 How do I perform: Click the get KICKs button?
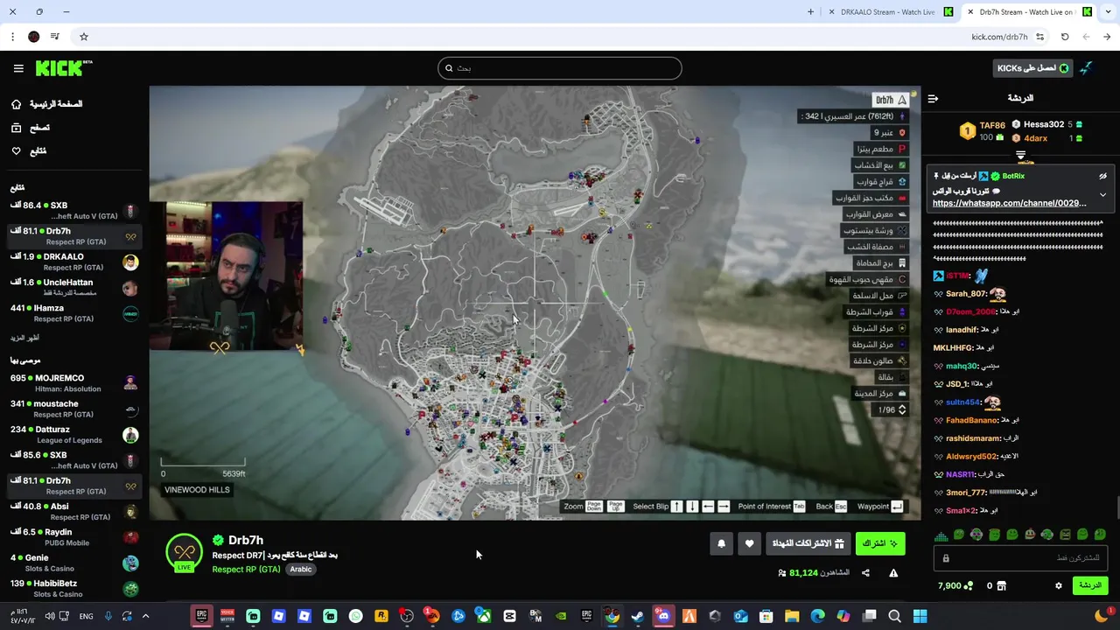(x=1032, y=68)
